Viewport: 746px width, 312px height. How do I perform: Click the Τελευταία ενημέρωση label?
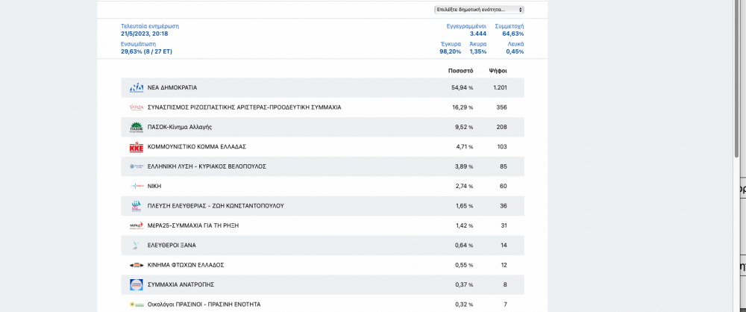pyautogui.click(x=150, y=26)
